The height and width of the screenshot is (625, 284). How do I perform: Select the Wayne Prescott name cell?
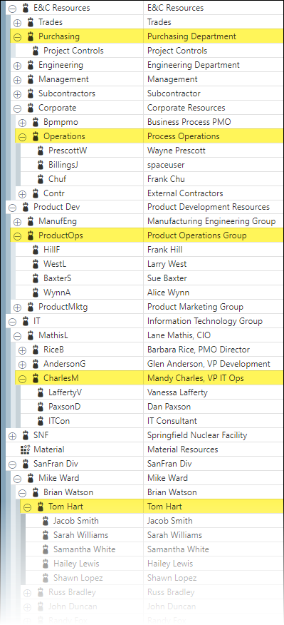click(x=214, y=151)
